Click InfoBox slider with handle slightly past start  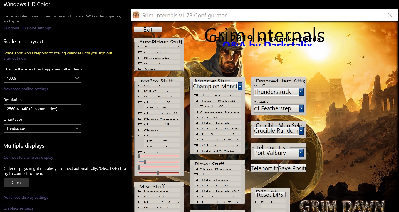(x=159, y=162)
